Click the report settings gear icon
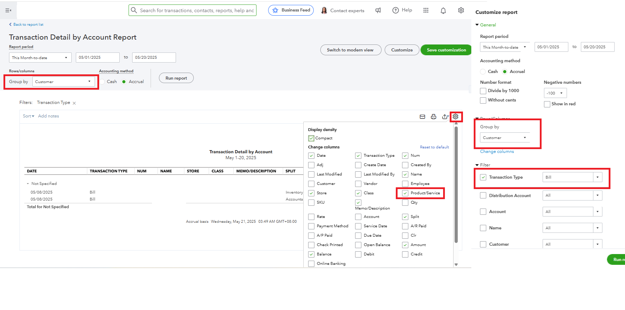 coord(456,117)
